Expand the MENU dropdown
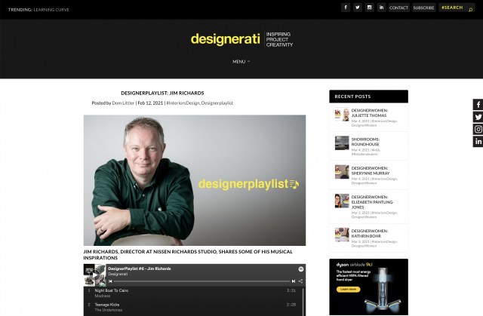The image size is (483, 316). point(241,61)
